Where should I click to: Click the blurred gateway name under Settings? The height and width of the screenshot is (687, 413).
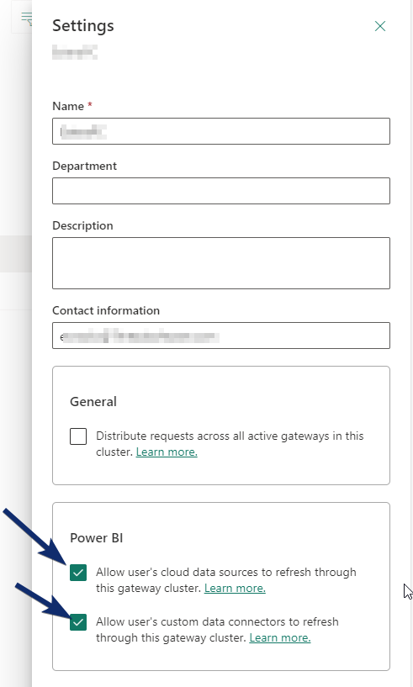(75, 51)
